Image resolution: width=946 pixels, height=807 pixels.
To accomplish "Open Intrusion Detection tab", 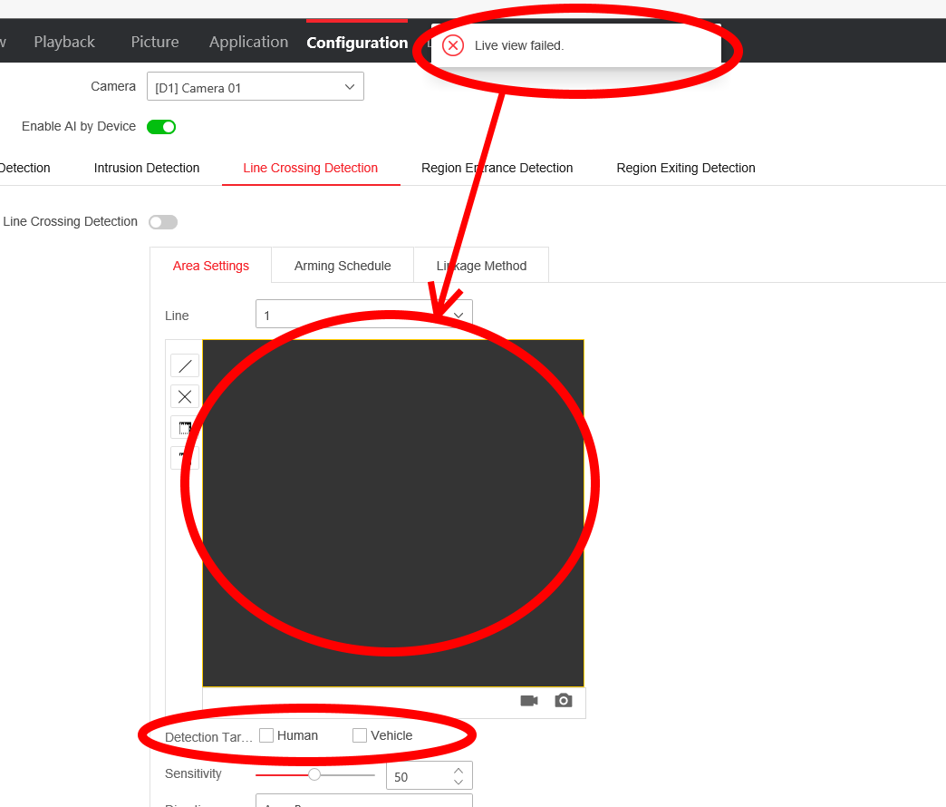I will point(147,168).
